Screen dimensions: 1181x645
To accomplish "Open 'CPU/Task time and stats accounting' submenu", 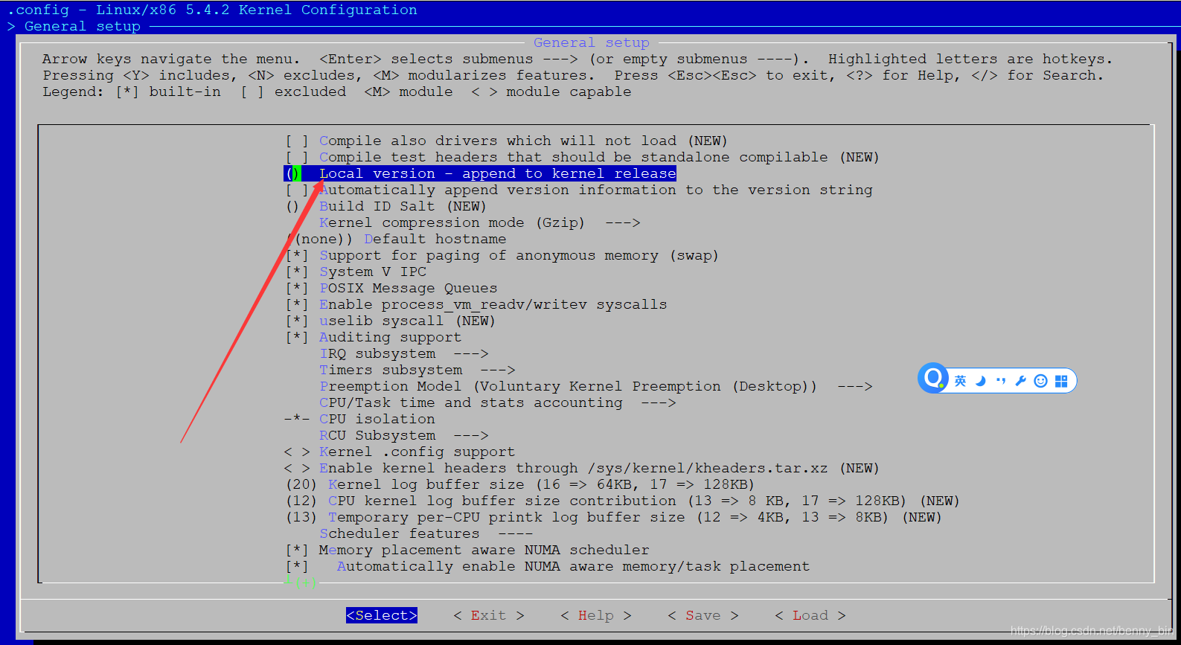I will click(498, 402).
